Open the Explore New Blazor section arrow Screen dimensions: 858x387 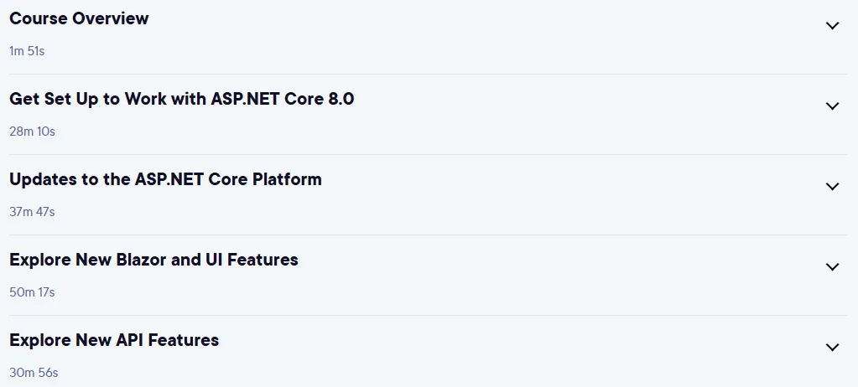tap(832, 266)
